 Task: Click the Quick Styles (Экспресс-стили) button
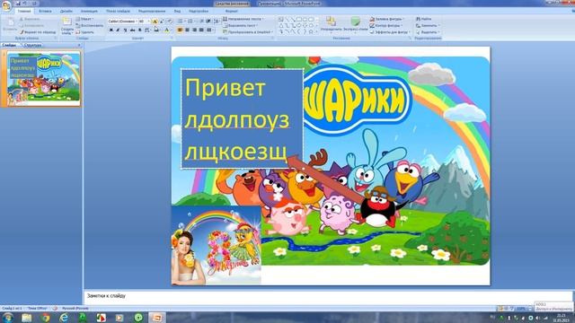(x=356, y=25)
